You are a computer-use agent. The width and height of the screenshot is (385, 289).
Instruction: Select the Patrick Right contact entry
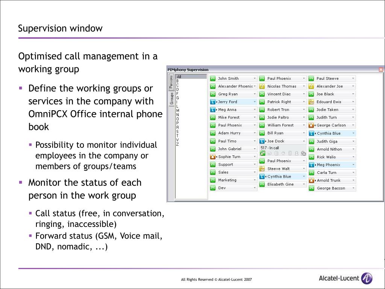pos(282,102)
